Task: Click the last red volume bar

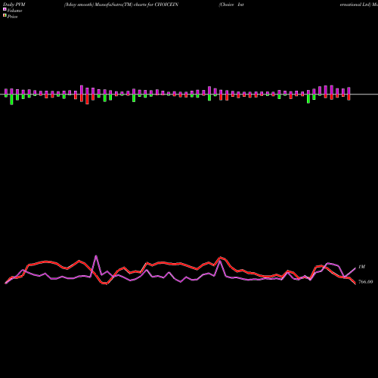Action: pyautogui.click(x=349, y=98)
